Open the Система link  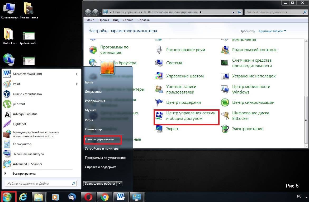[174, 63]
